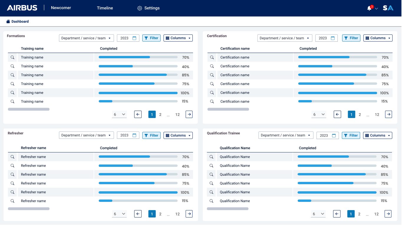402x226 pixels.
Task: Click the Filter button in Refresher panel
Action: 151,135
